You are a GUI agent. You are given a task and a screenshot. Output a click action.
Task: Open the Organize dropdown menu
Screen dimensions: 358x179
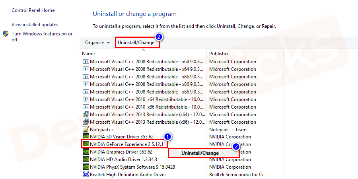tap(97, 43)
